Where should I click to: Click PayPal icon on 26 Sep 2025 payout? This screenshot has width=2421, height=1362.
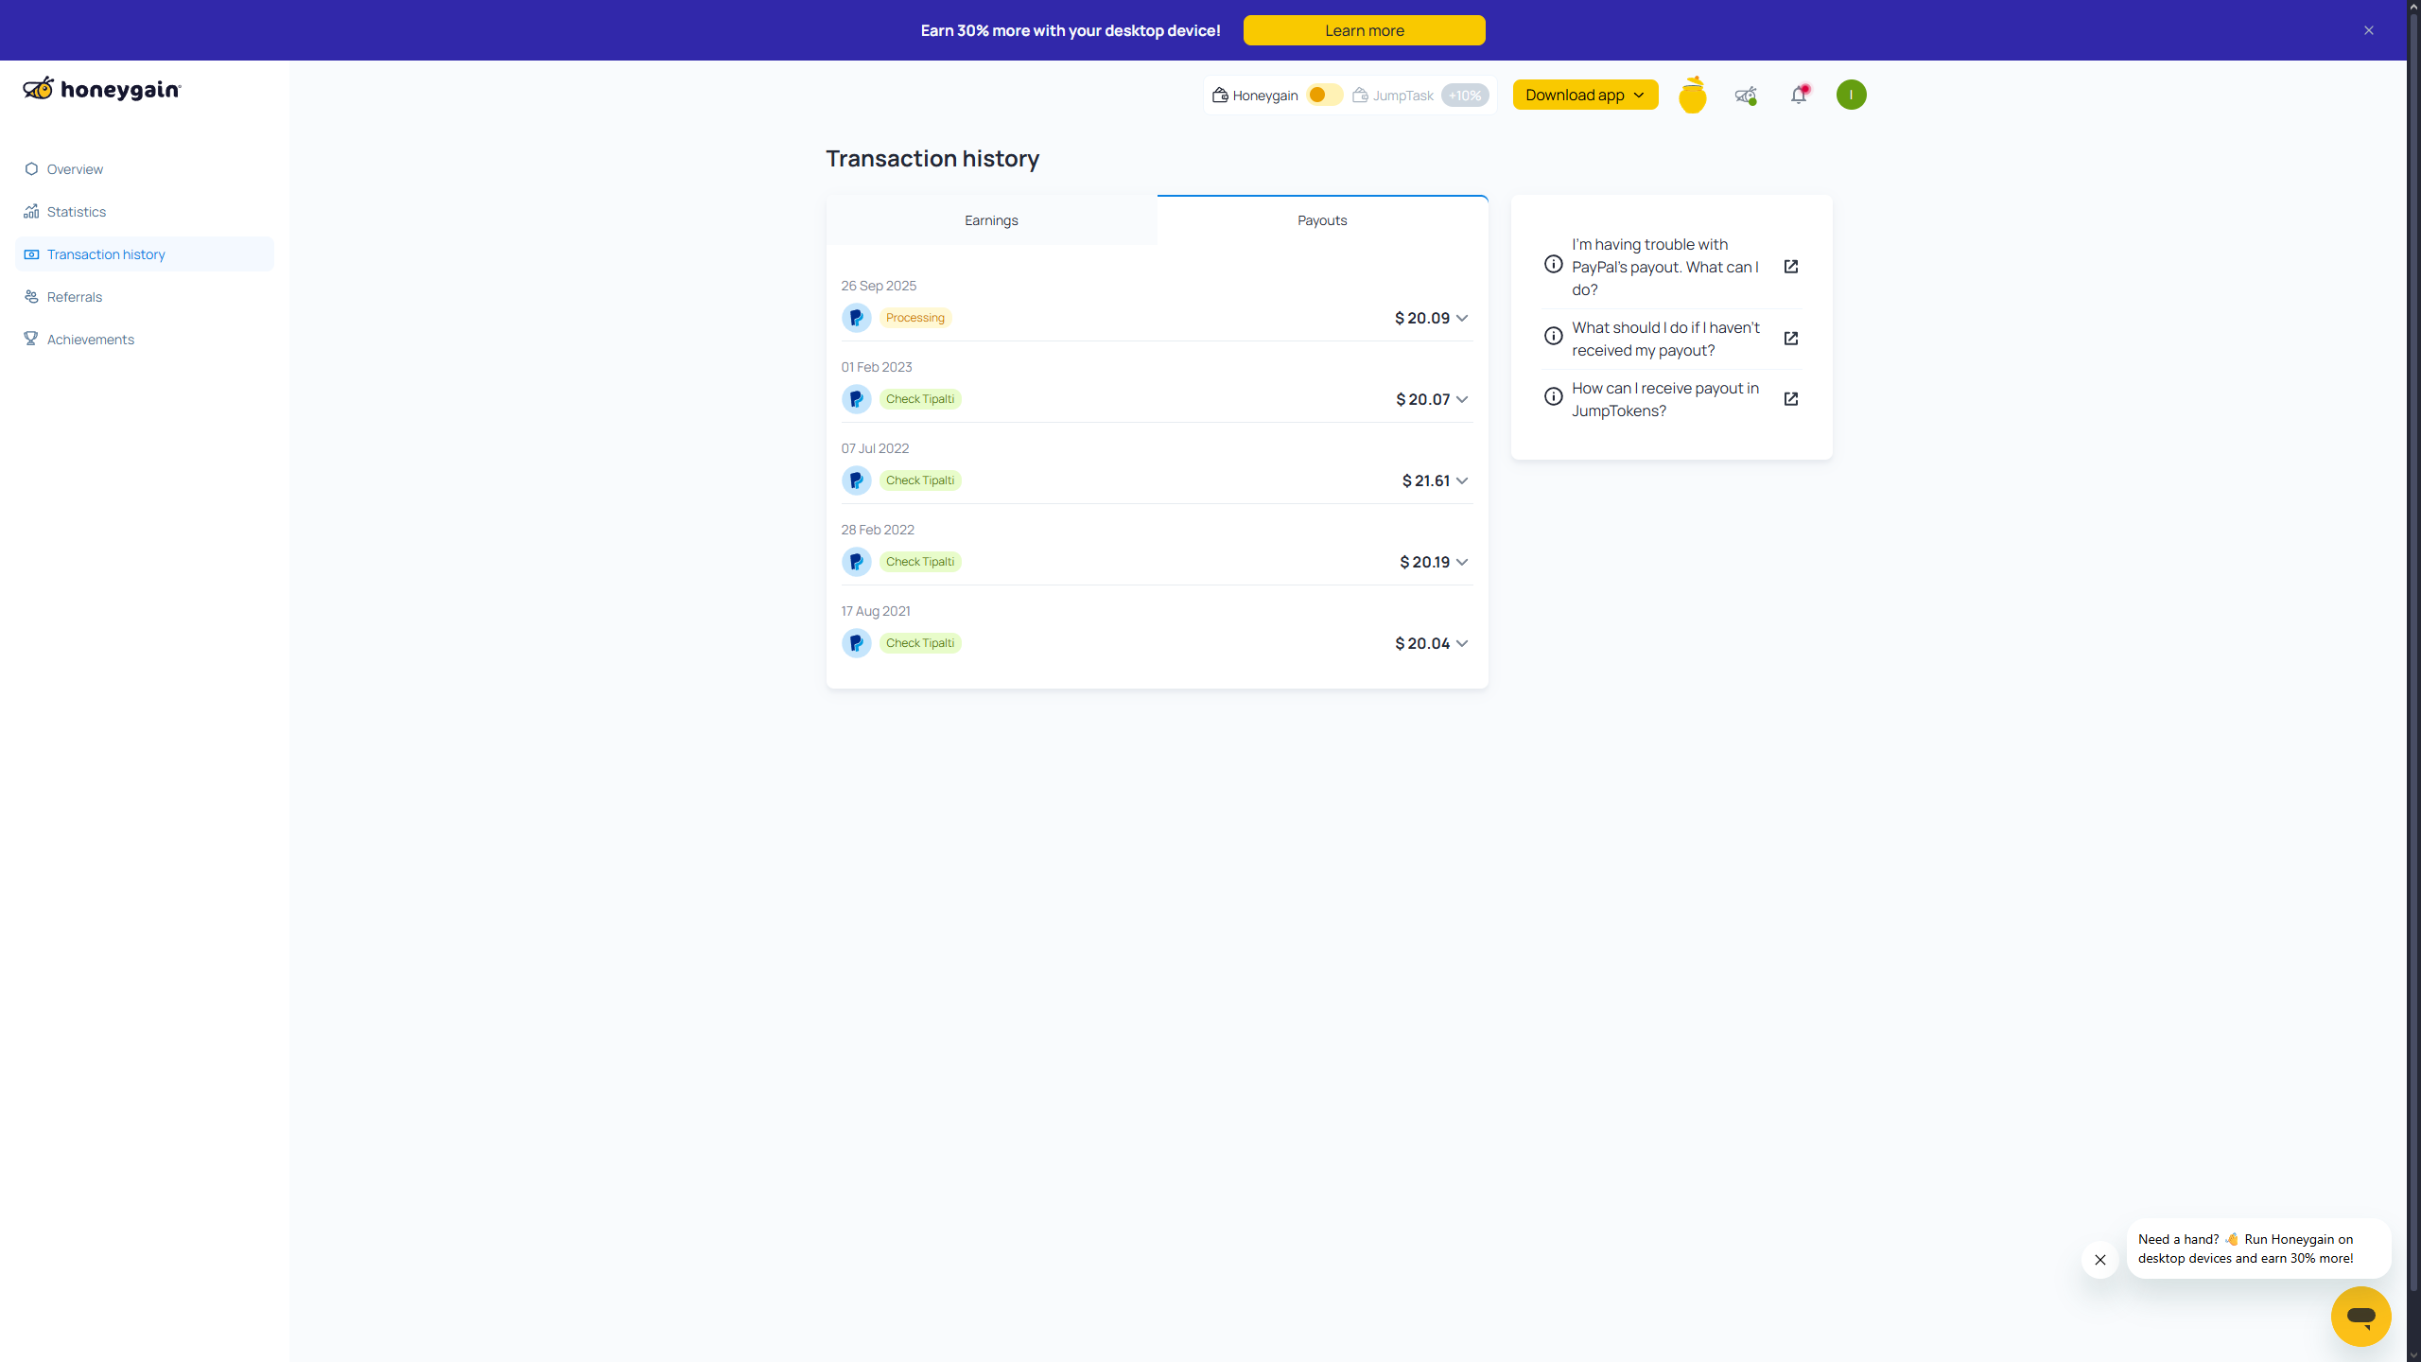856,318
